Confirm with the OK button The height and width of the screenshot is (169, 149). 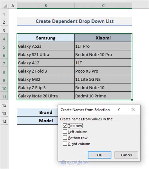click(x=99, y=155)
